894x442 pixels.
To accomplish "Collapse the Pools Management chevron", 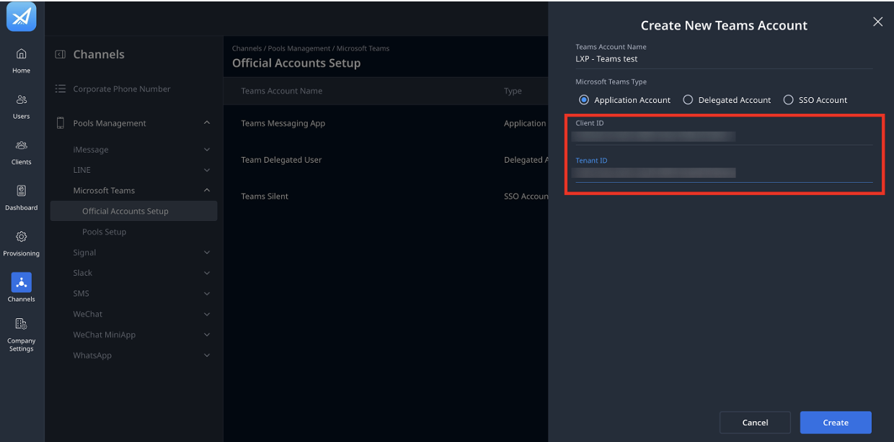I will tap(207, 123).
